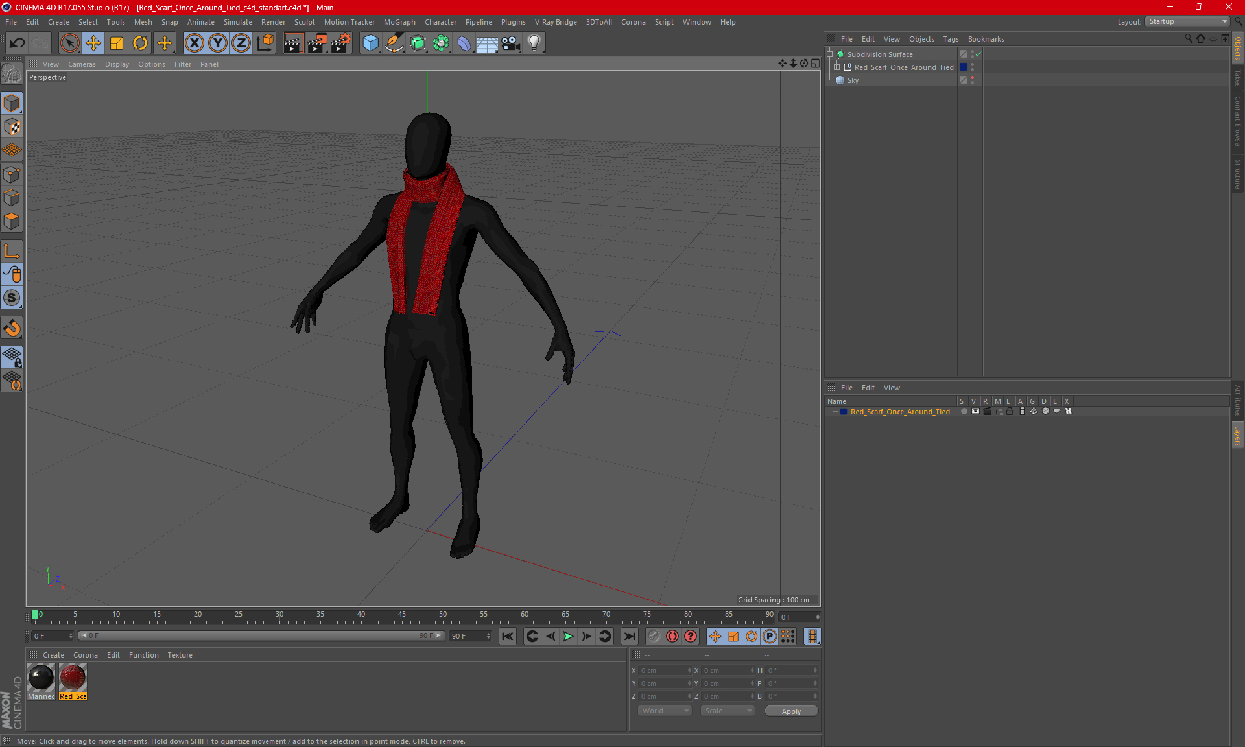Click the Record Active Objects button
The height and width of the screenshot is (747, 1245).
pyautogui.click(x=654, y=636)
